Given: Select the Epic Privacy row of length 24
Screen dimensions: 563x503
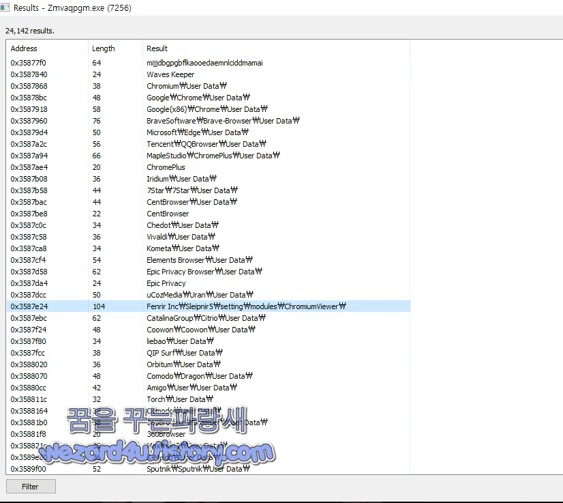Looking at the screenshot, I should [x=209, y=283].
